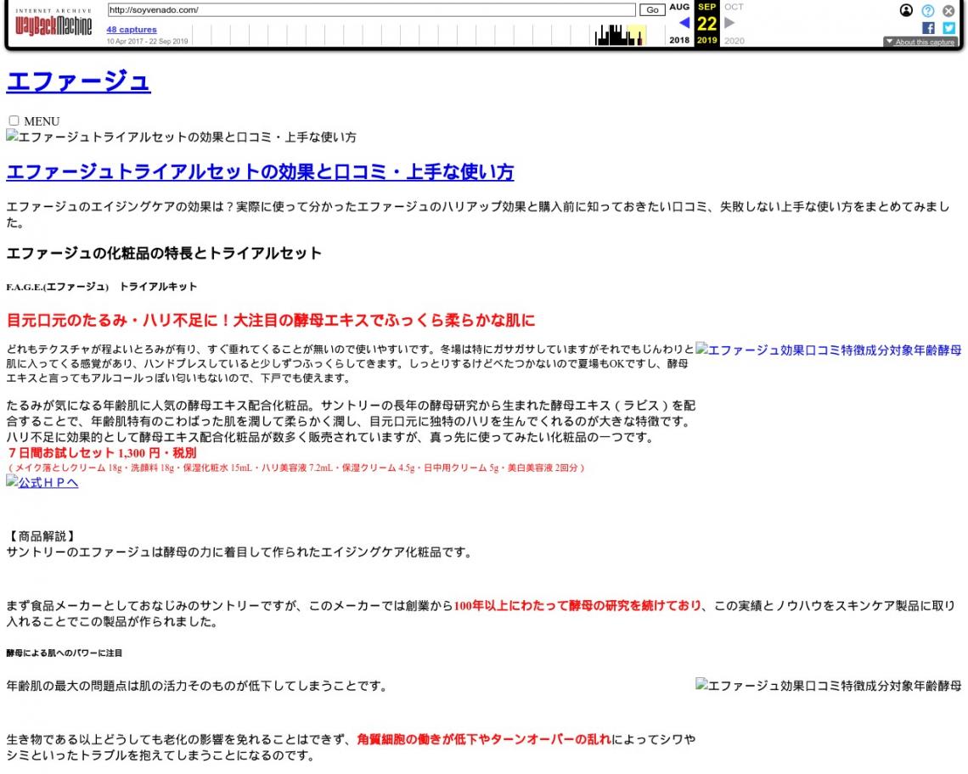Image resolution: width=968 pixels, height=774 pixels.
Task: Click the Go button
Action: (x=652, y=10)
